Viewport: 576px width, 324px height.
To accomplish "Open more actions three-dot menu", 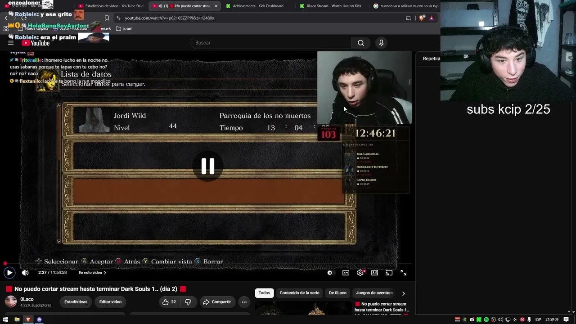I will click(244, 302).
